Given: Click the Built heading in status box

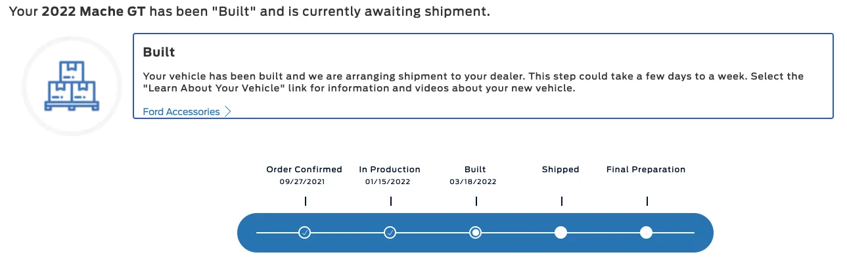Looking at the screenshot, I should click(159, 51).
